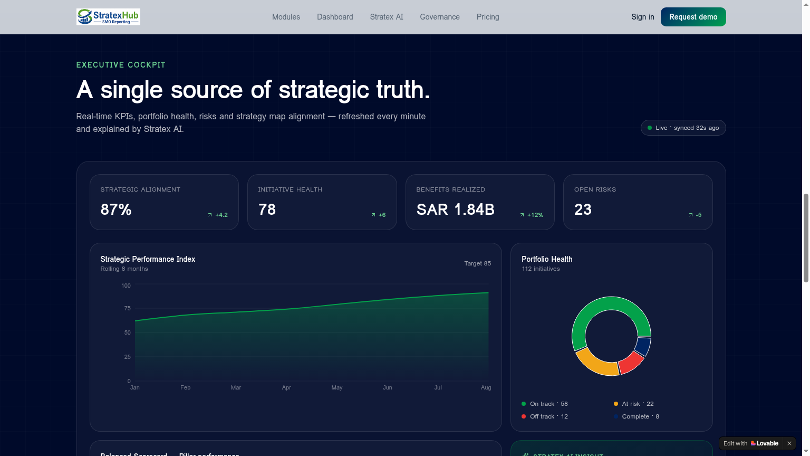
Task: Select Governance in the top navigation
Action: [440, 17]
